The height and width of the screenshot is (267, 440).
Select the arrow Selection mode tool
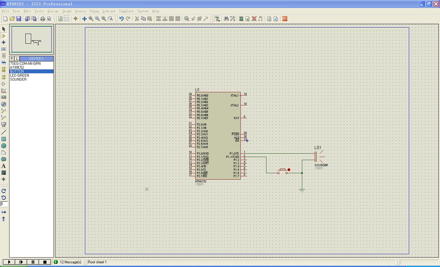pyautogui.click(x=4, y=29)
